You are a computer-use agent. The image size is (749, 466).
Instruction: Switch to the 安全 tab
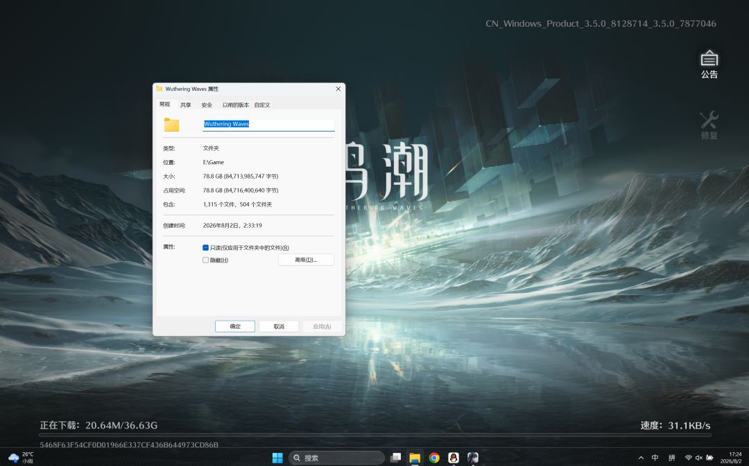coord(207,105)
